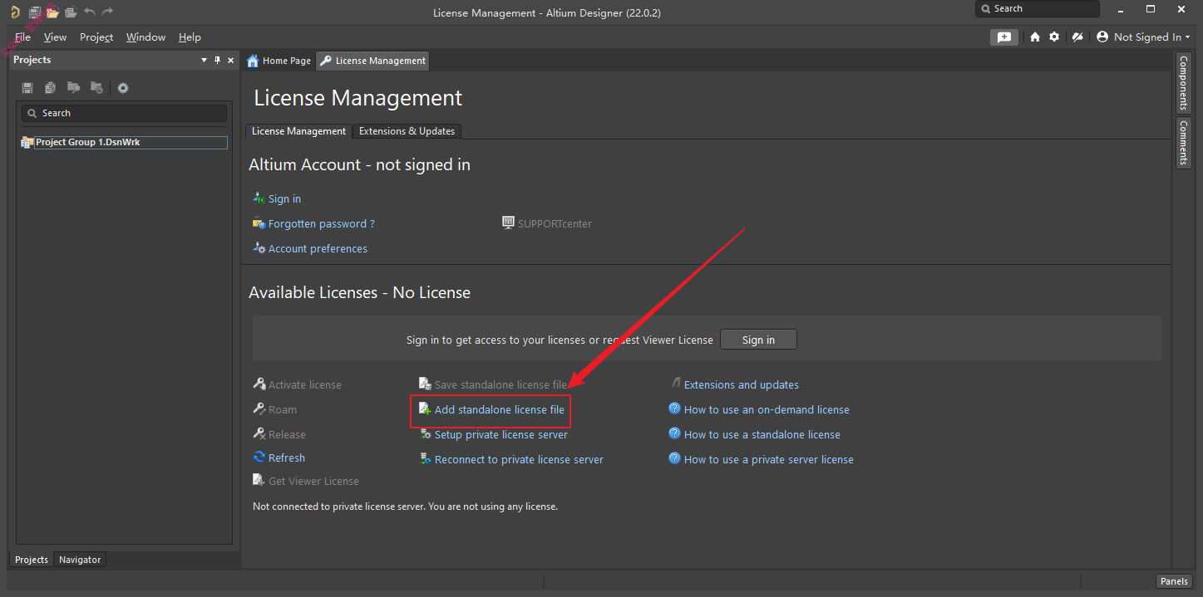Image resolution: width=1203 pixels, height=597 pixels.
Task: Switch to the Navigator panel tab
Action: 80,560
